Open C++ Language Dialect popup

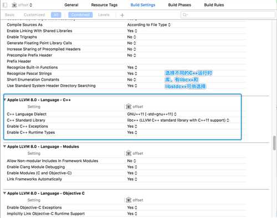coord(152,114)
